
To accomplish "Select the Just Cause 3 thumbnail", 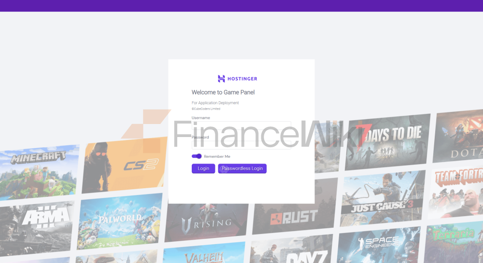I will click(383, 198).
